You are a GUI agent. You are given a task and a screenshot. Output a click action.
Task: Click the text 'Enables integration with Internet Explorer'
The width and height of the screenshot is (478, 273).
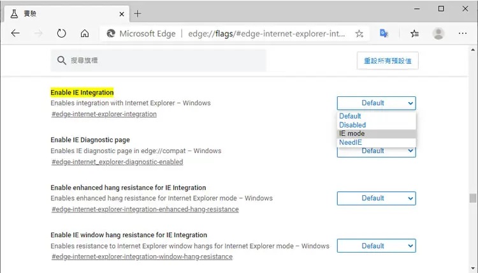point(113,103)
